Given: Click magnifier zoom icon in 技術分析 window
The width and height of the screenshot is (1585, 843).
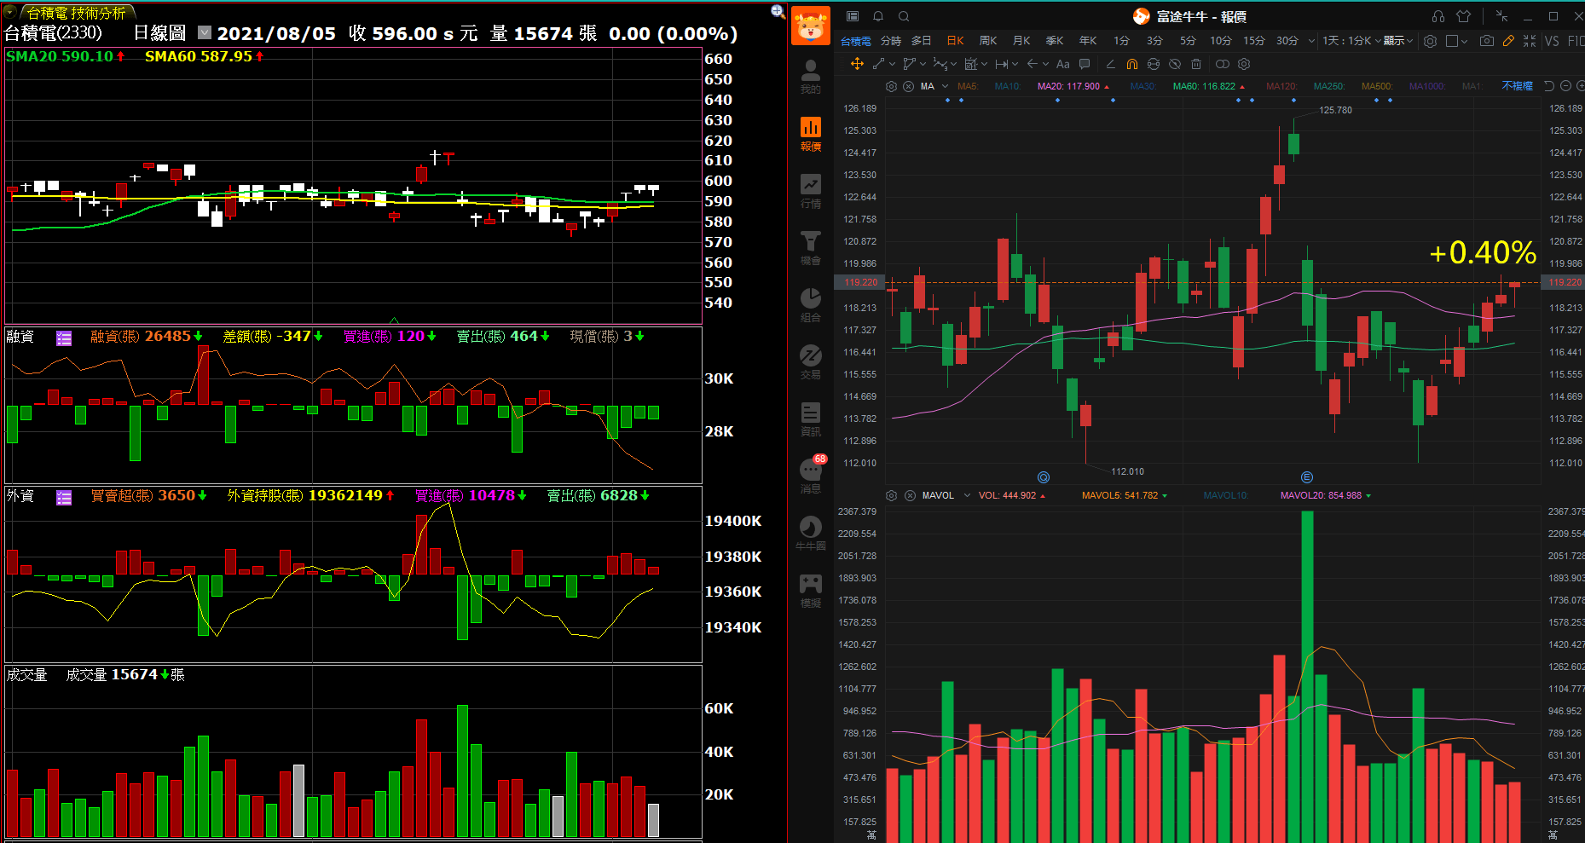Looking at the screenshot, I should coord(777,11).
